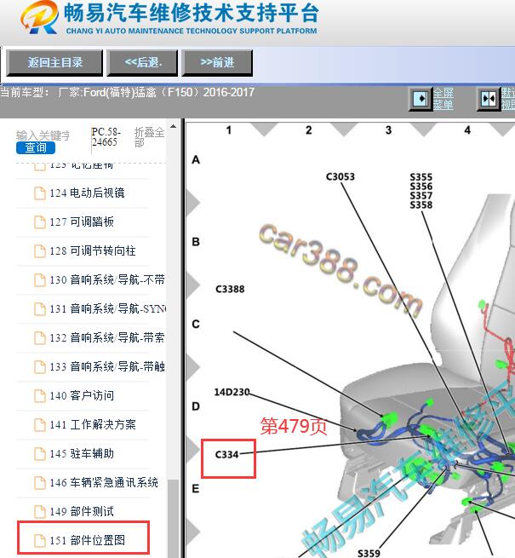515x558 pixels.
Task: Click page icon beside 141 工作解决方案
Action: click(40, 424)
